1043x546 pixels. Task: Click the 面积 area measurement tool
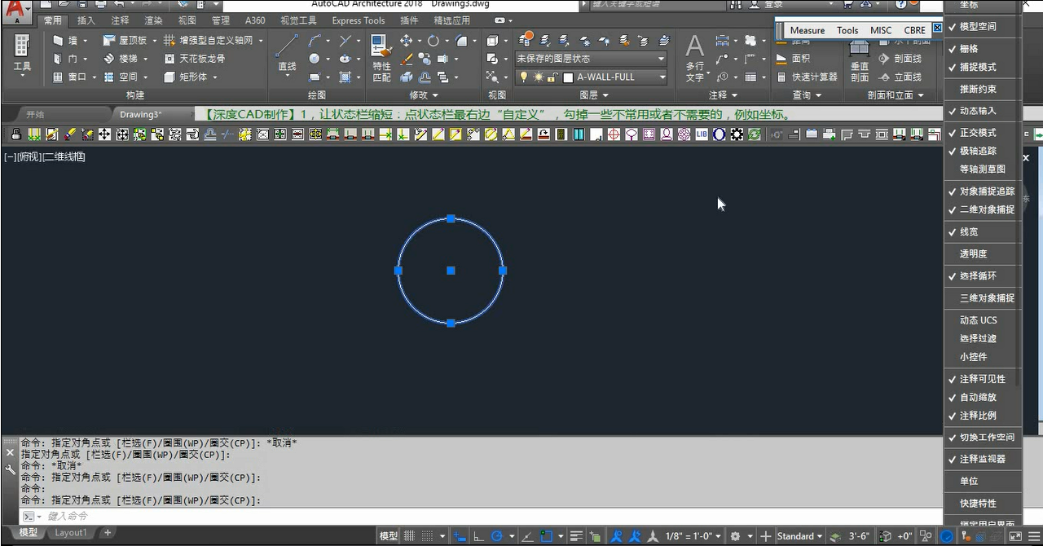[792, 59]
